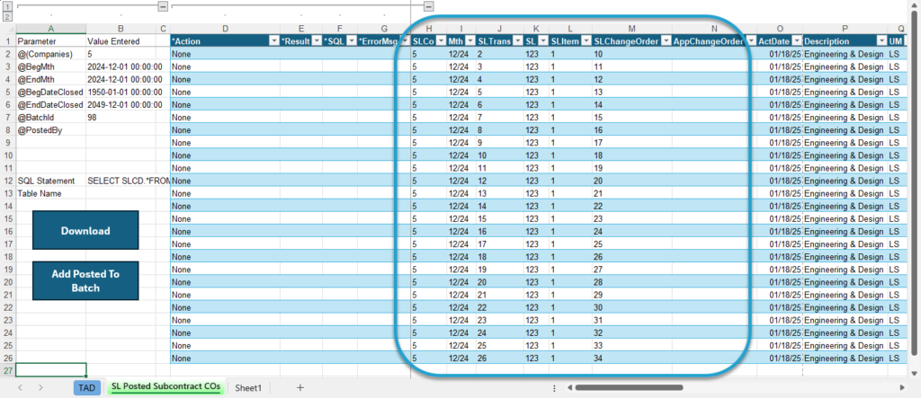Click the @EndDateClosed parameter cell
The height and width of the screenshot is (398, 921).
pyautogui.click(x=51, y=104)
